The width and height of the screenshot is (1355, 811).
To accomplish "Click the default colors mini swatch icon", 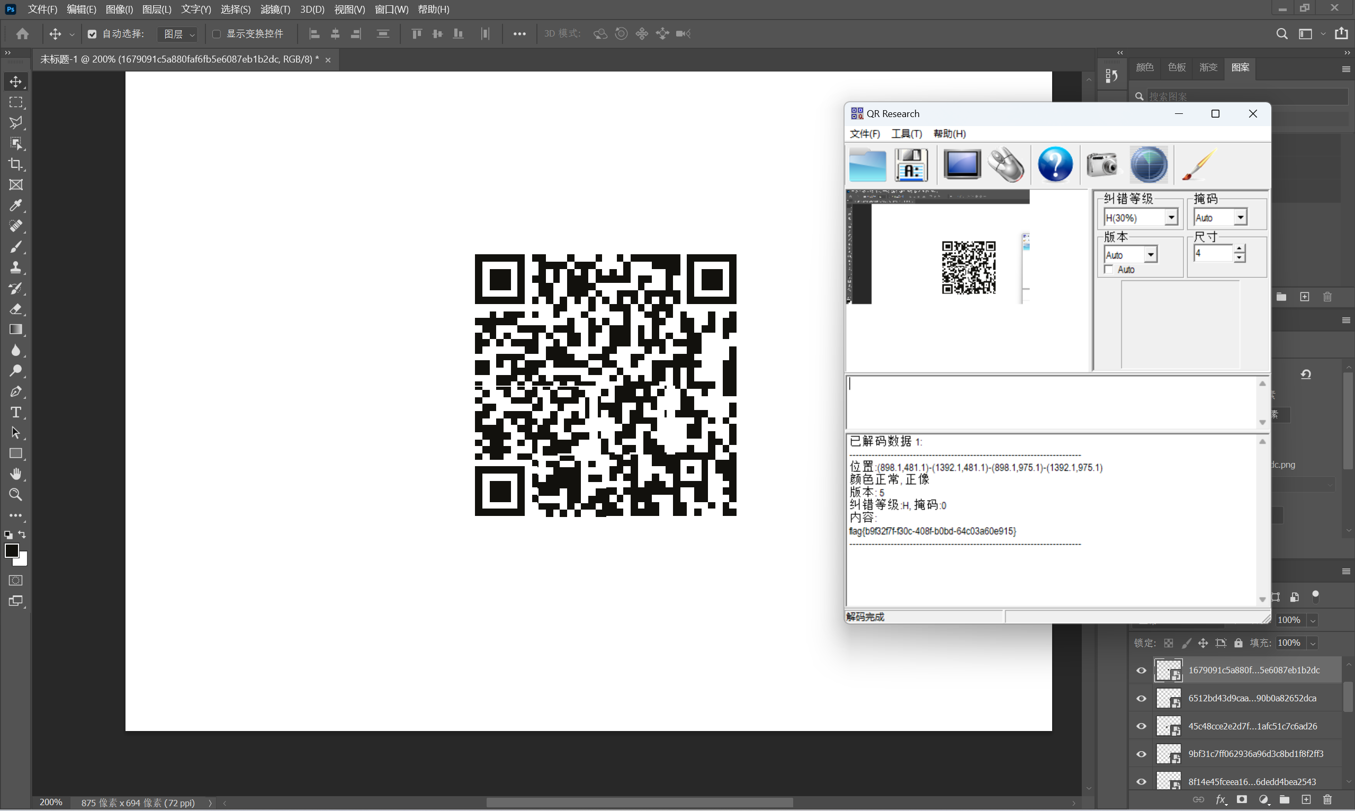I will 8,535.
